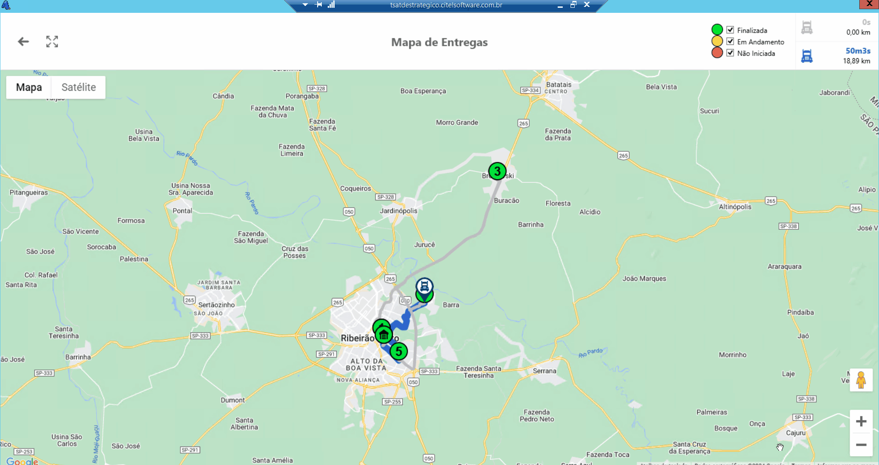Click the Google logo on the map
This screenshot has height=465, width=879.
pyautogui.click(x=22, y=461)
